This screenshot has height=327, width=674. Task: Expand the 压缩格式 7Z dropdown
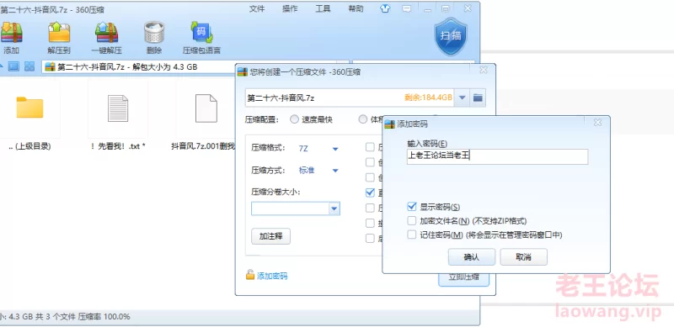tap(335, 149)
